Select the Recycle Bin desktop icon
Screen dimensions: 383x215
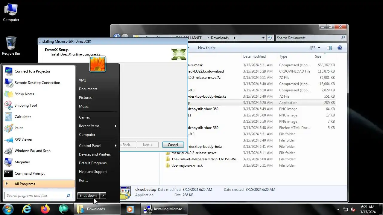[11, 46]
